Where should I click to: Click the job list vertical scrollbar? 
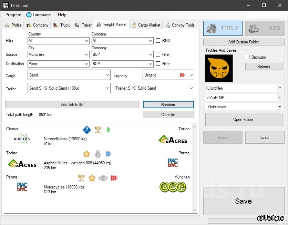(x=195, y=168)
